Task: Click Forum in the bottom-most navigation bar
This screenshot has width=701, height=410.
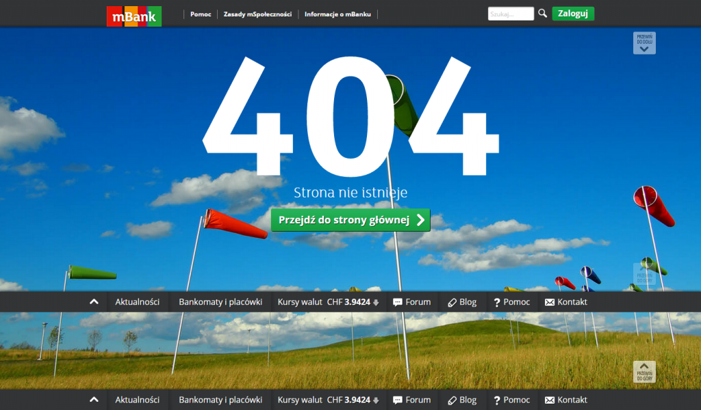Action: pyautogui.click(x=412, y=400)
